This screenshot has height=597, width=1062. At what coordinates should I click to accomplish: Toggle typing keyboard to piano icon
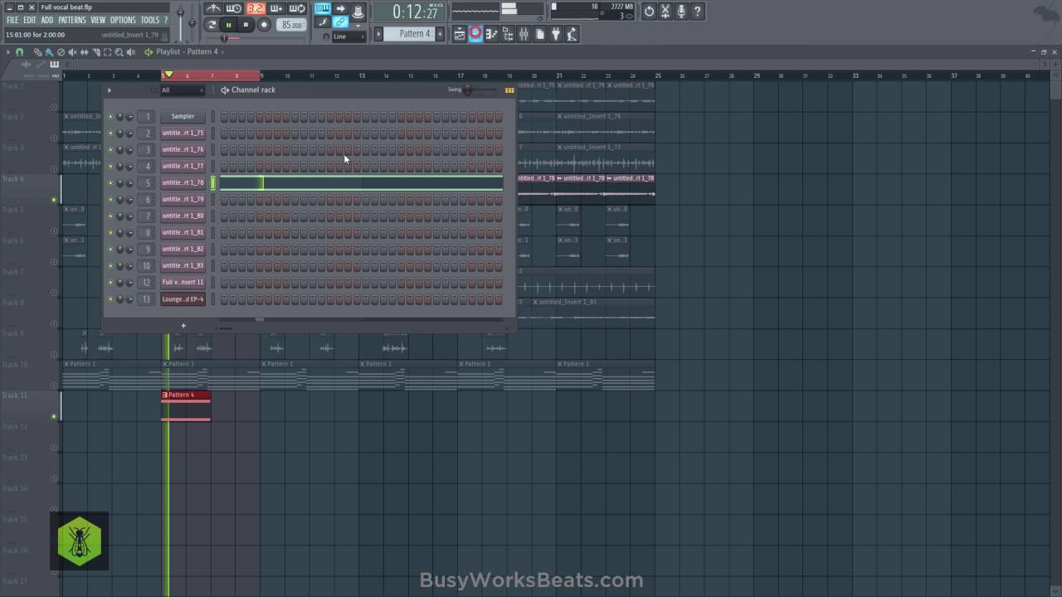(x=322, y=9)
